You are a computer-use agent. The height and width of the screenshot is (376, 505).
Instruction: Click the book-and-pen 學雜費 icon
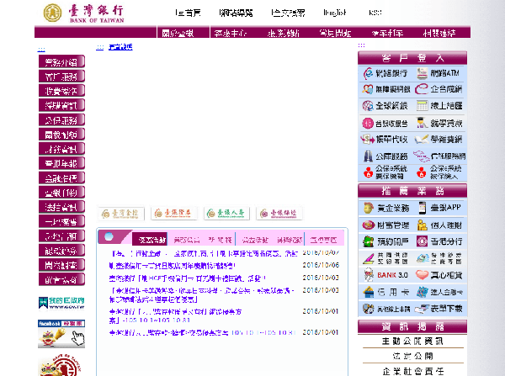click(422, 140)
